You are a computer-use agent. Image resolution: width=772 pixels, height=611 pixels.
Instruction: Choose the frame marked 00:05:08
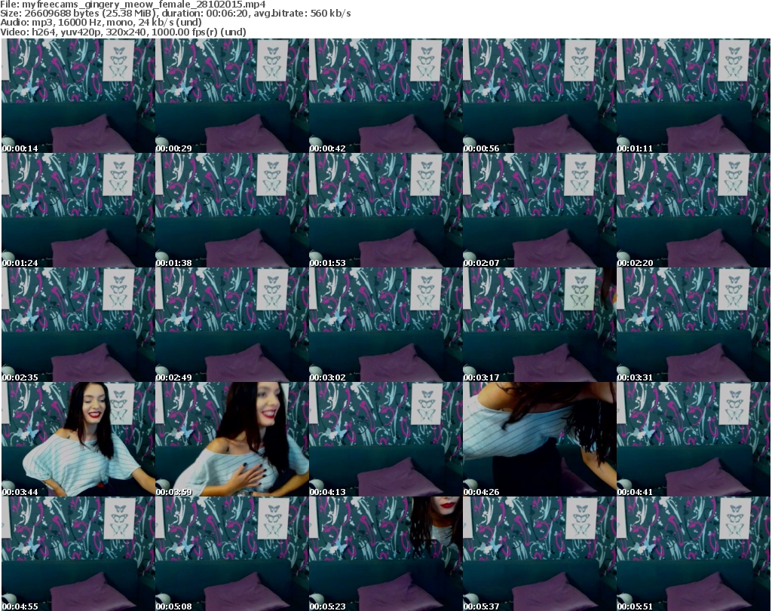232,554
